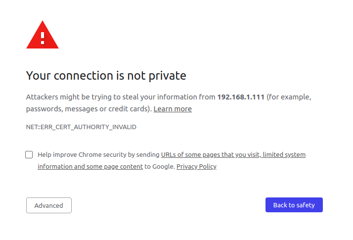The height and width of the screenshot is (240, 353).
Task: Click the white exclamation mark in the triangle
Action: (x=43, y=37)
